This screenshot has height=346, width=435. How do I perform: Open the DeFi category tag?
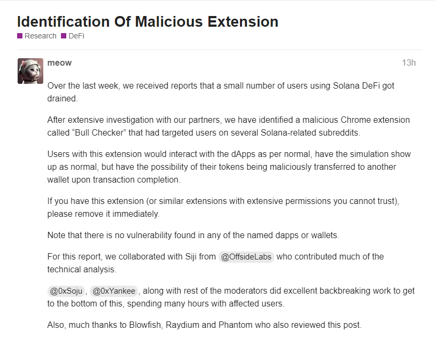[76, 36]
